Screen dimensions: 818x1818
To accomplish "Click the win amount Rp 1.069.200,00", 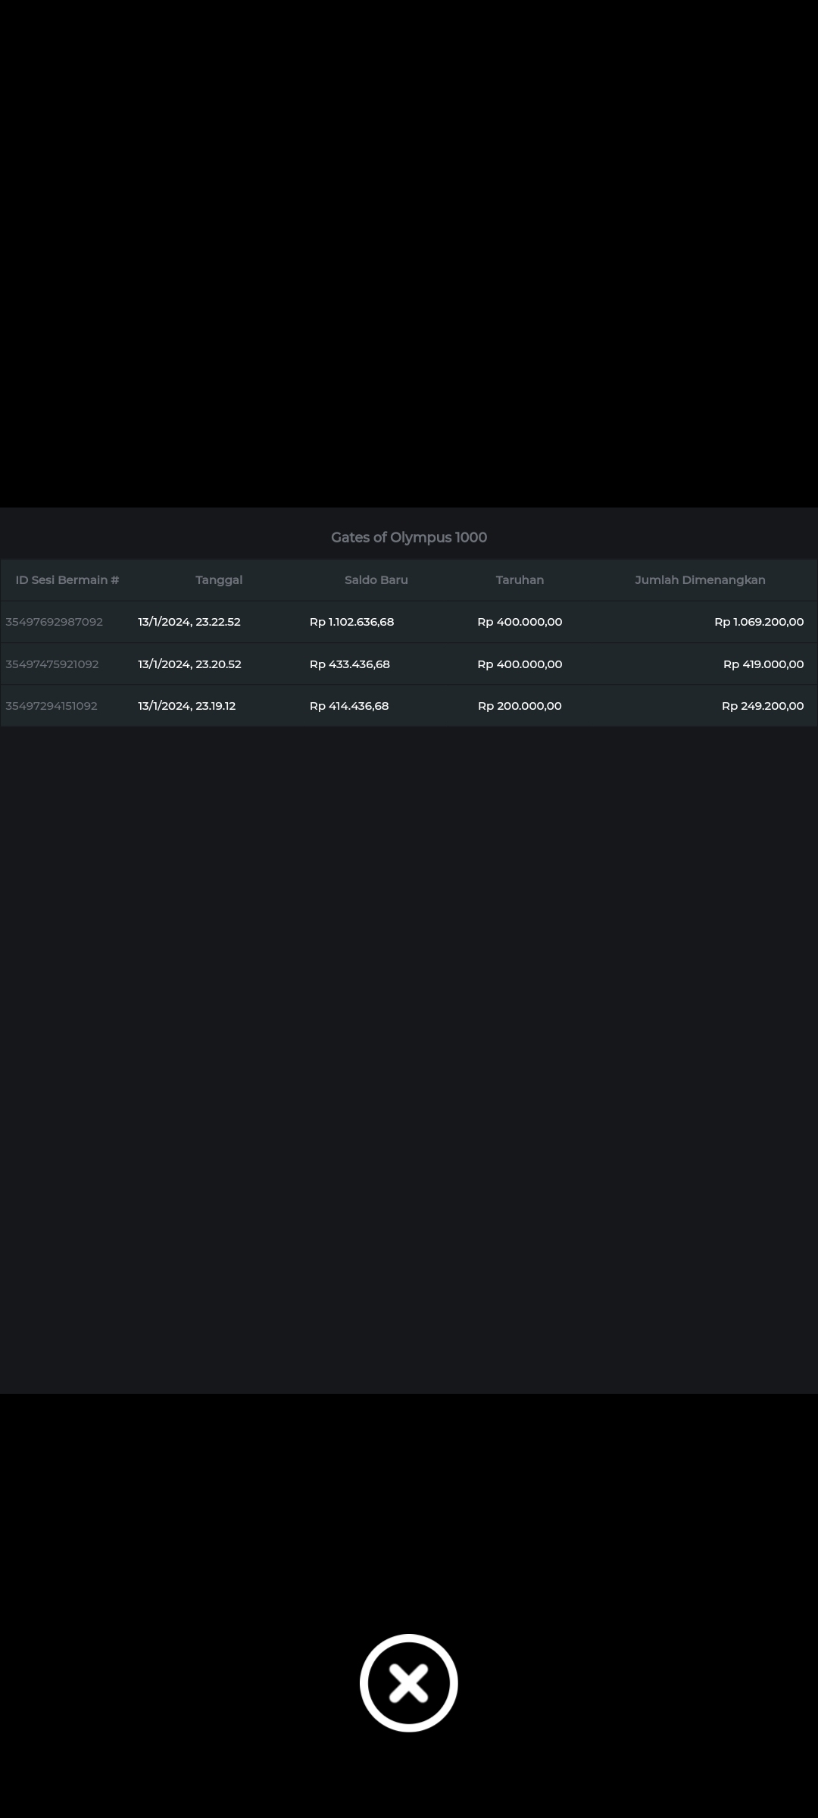I will tap(759, 622).
